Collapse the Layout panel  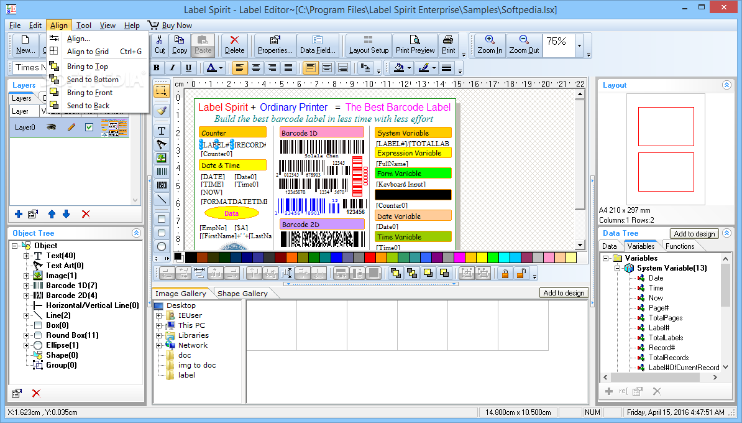coord(726,85)
